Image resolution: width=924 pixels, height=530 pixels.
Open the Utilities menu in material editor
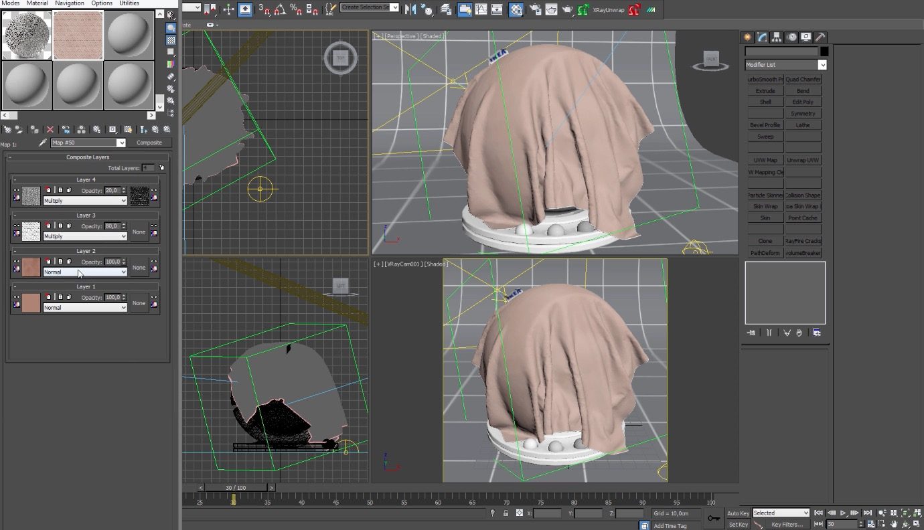(129, 3)
